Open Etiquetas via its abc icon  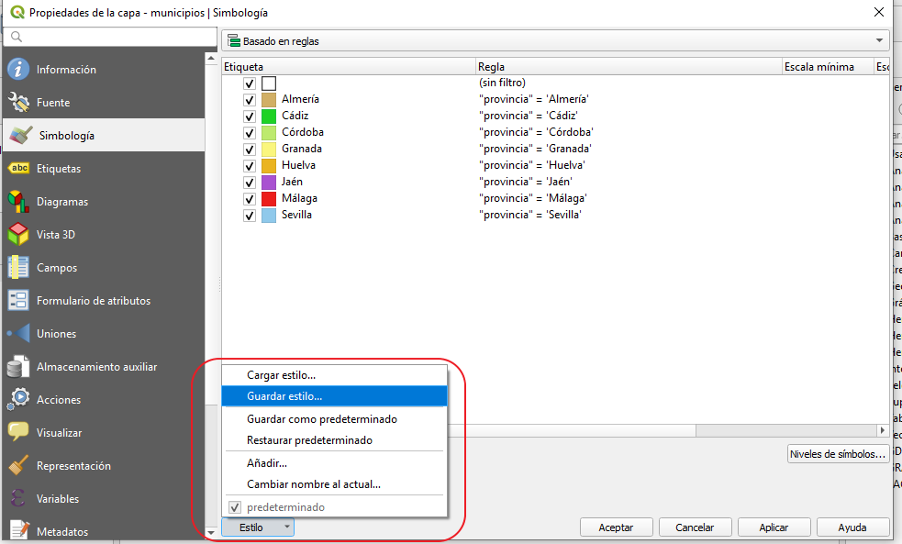coord(19,168)
